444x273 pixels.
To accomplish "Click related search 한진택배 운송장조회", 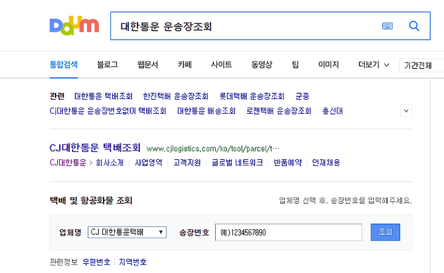I will pyautogui.click(x=176, y=97).
